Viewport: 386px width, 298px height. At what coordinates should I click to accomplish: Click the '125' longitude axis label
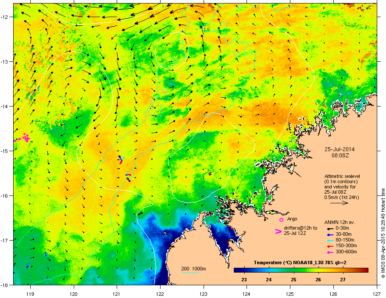tap(290, 294)
